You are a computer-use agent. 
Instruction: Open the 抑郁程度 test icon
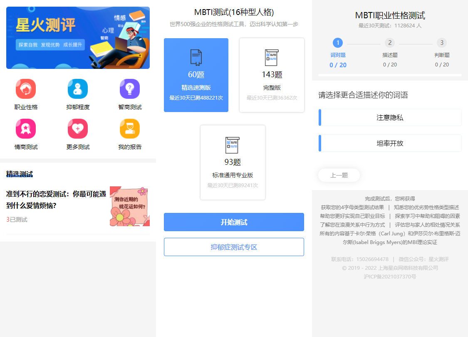(x=78, y=89)
